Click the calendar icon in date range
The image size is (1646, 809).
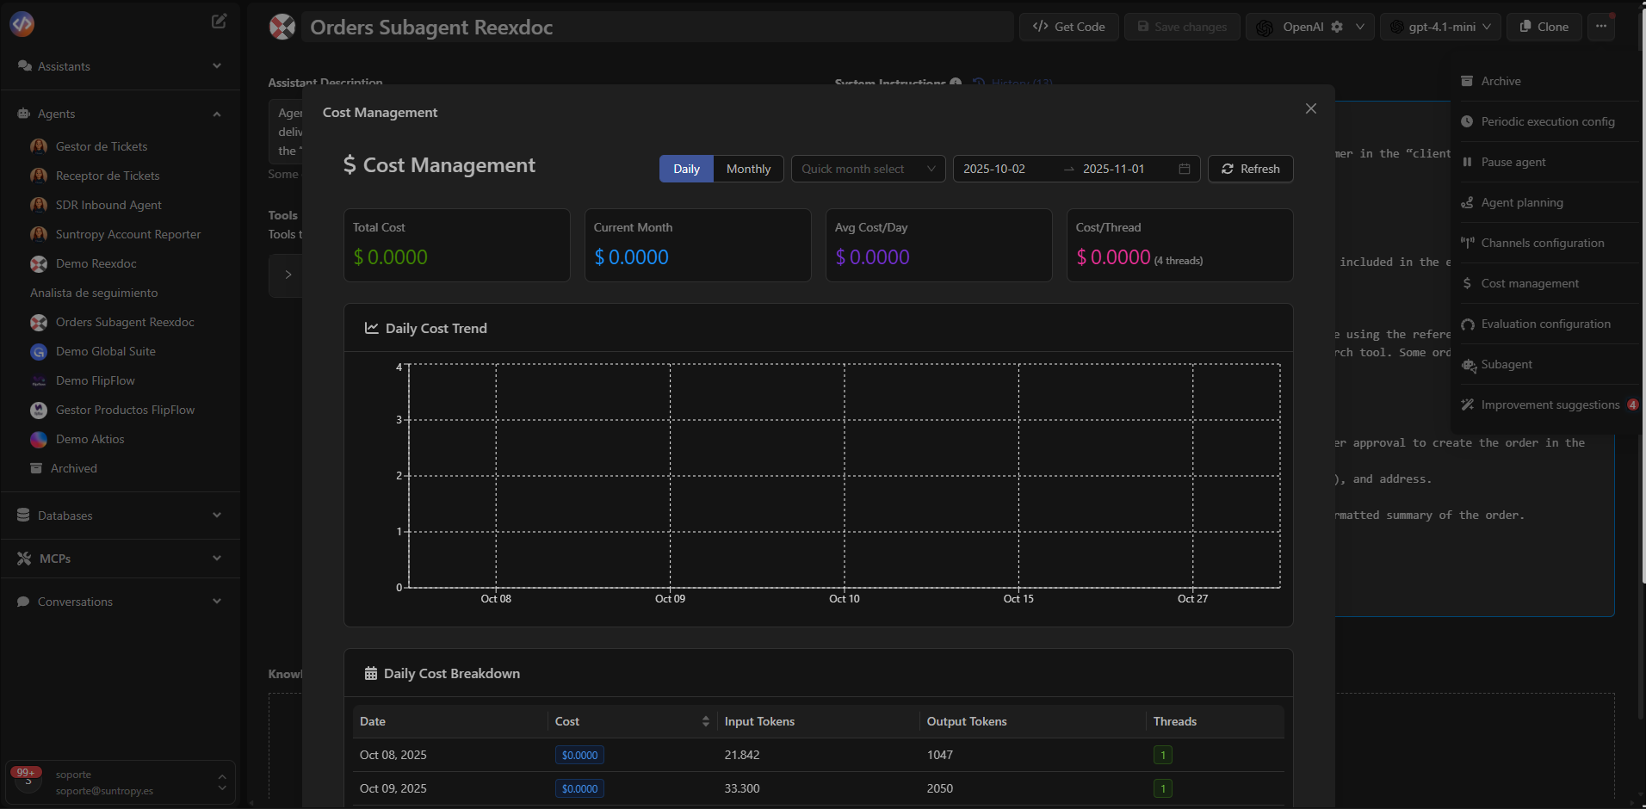tap(1184, 169)
